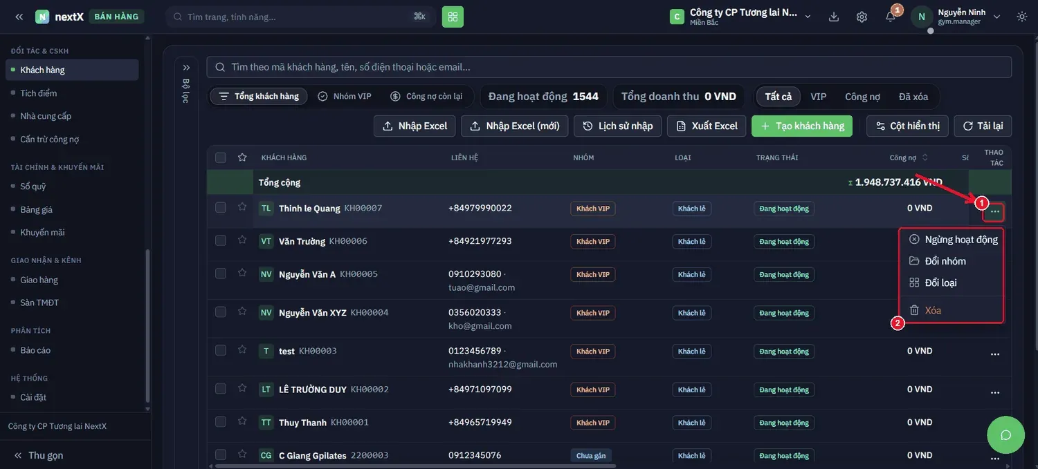
Task: Open Lịch sử nhập history
Action: coord(618,126)
